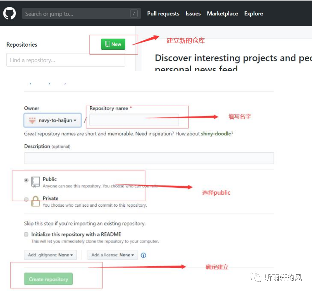Select the Public radio button
The width and height of the screenshot is (312, 291).
coord(26,180)
